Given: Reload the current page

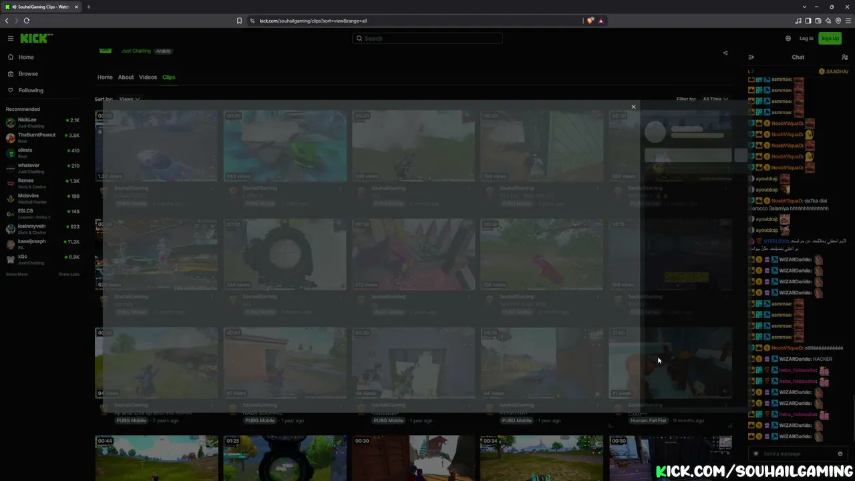Looking at the screenshot, I should tap(27, 21).
